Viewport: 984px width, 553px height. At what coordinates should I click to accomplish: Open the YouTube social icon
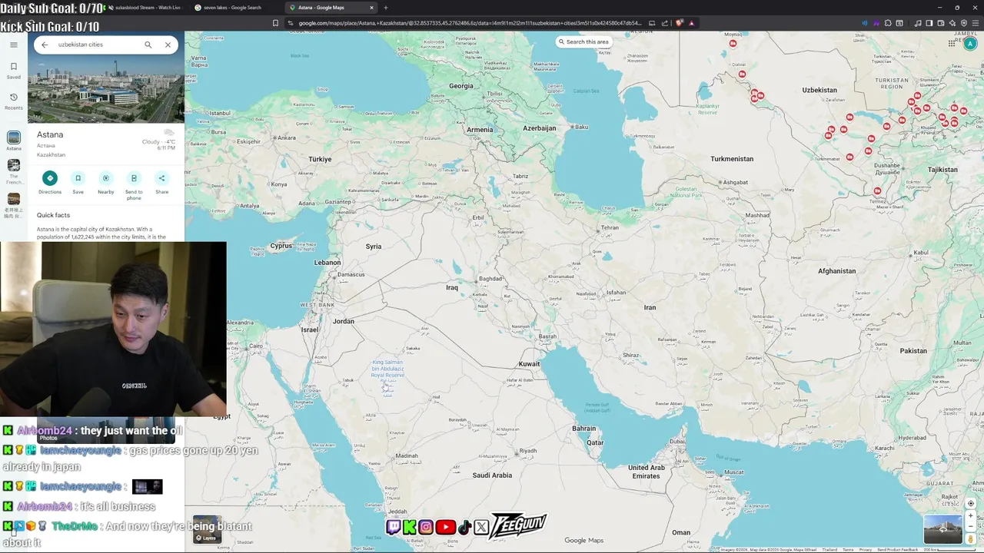445,527
